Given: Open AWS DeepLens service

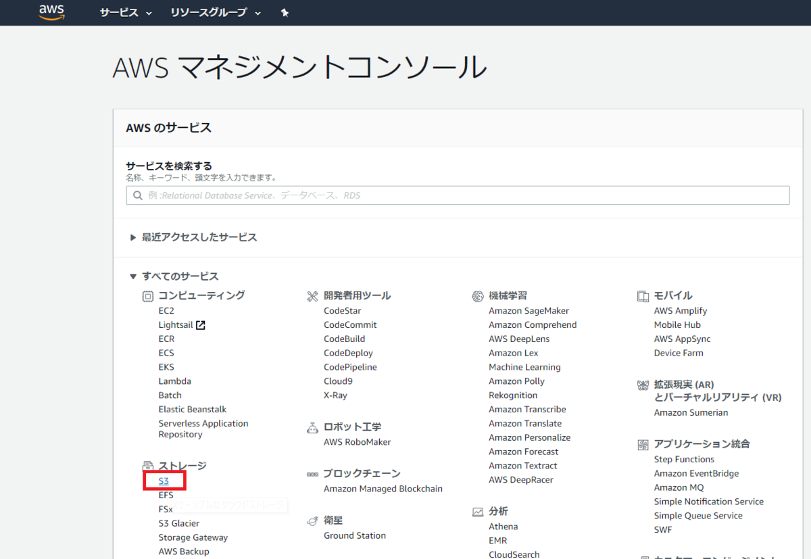Looking at the screenshot, I should [x=519, y=339].
